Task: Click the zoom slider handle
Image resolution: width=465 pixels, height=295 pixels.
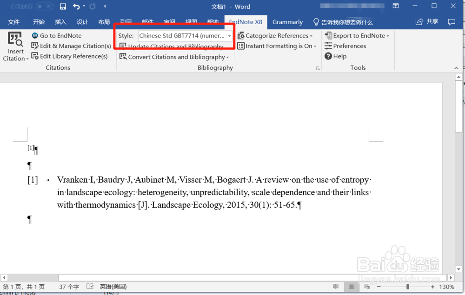Action: pos(407,287)
